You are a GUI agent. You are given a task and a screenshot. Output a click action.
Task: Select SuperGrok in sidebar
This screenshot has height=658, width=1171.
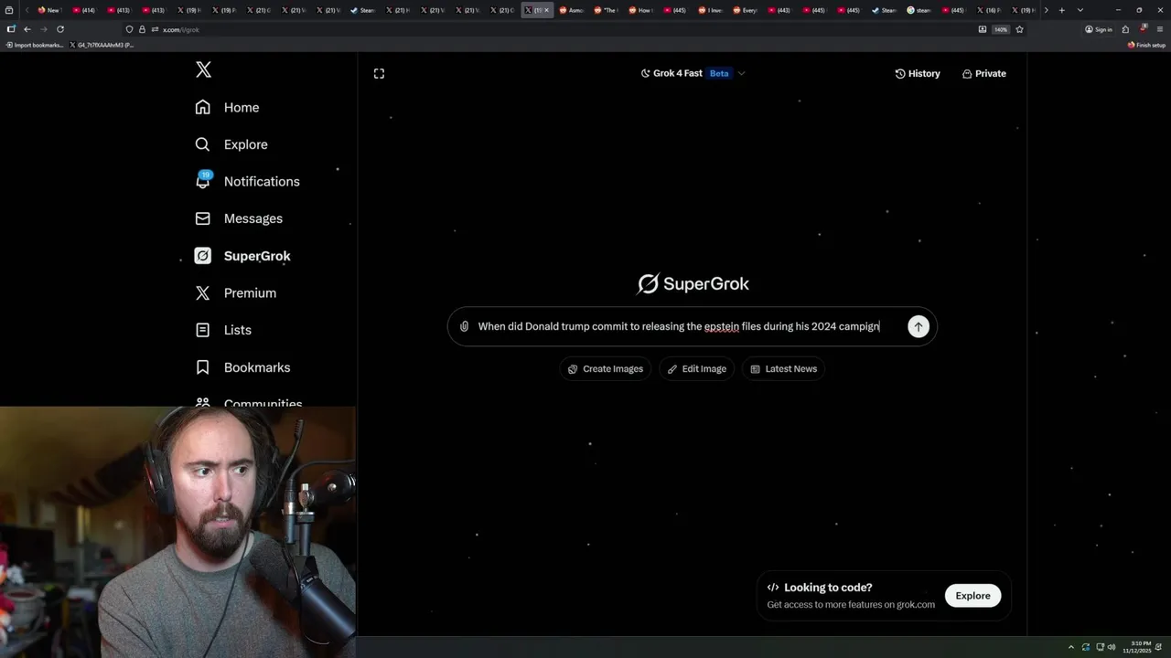click(242, 256)
